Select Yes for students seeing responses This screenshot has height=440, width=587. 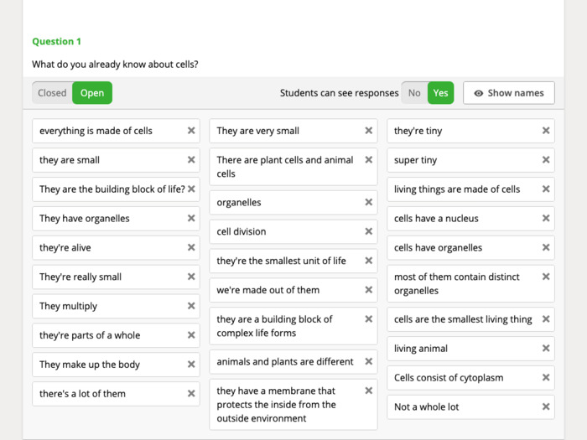[440, 93]
